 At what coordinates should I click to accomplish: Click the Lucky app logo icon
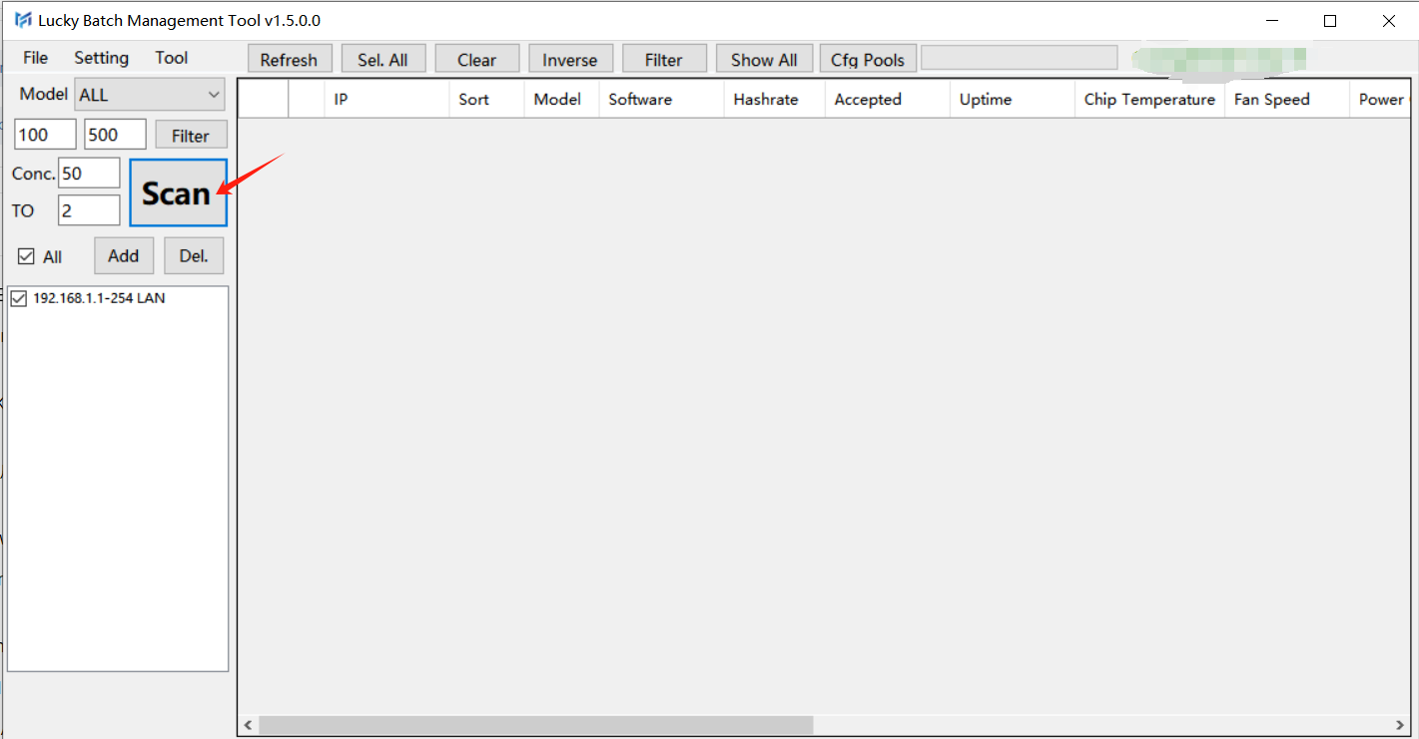[22, 21]
